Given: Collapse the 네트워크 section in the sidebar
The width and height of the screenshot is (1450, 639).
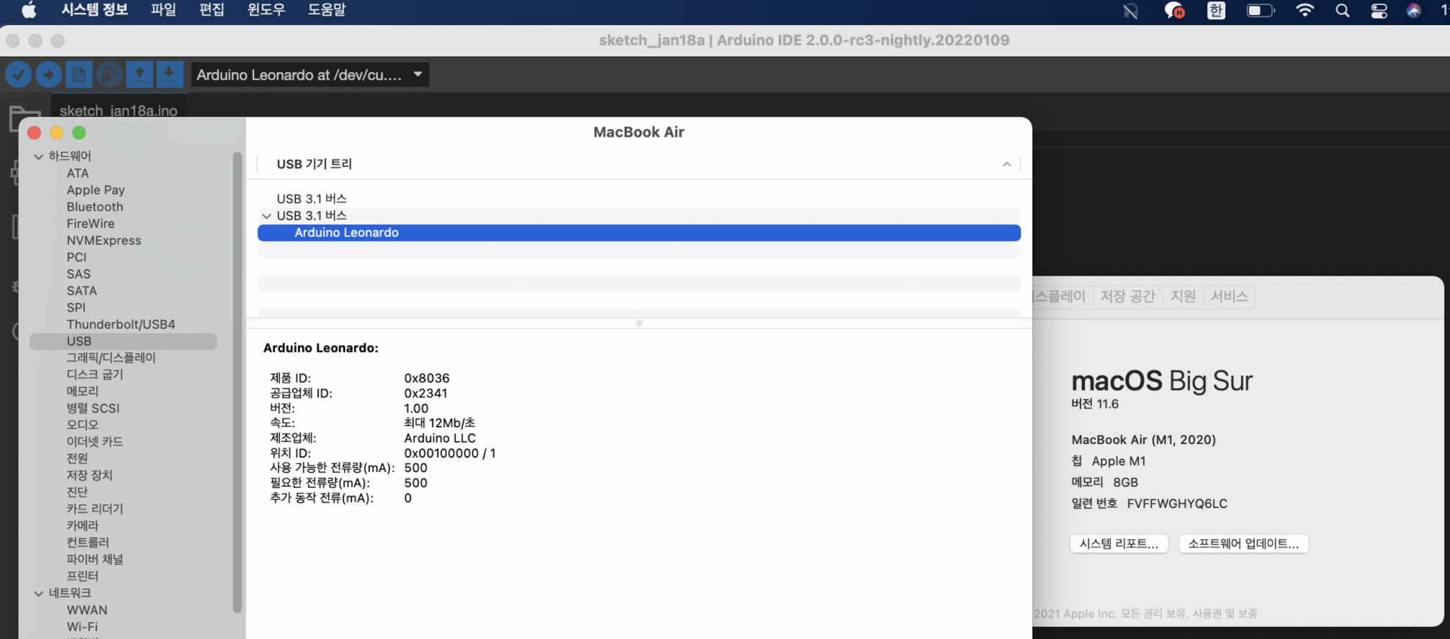Looking at the screenshot, I should 38,594.
